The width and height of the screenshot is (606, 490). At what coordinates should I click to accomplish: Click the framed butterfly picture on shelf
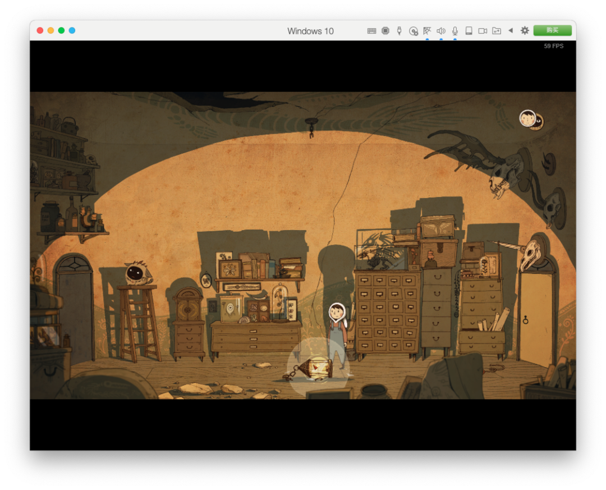pyautogui.click(x=230, y=269)
